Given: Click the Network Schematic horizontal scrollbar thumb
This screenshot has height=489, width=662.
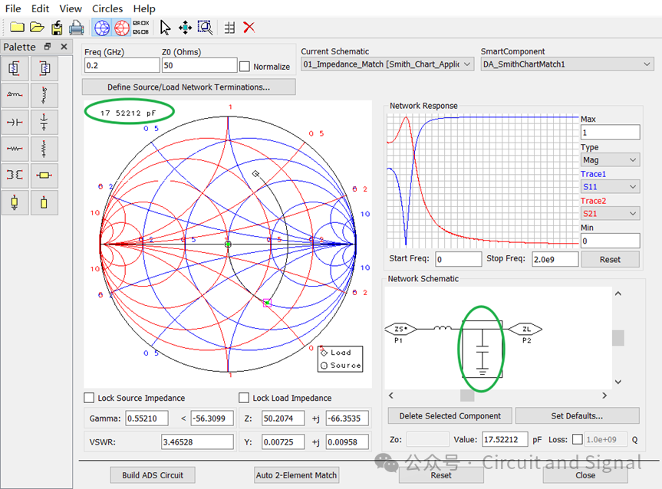Looking at the screenshot, I should (x=467, y=395).
